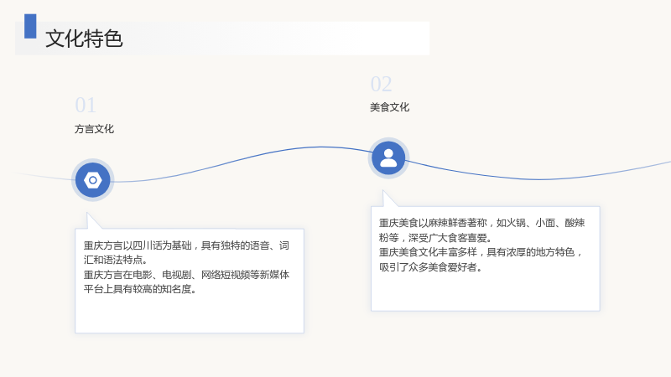
Task: Click empty space below text in 方言 callout box
Action: pyautogui.click(x=190, y=313)
